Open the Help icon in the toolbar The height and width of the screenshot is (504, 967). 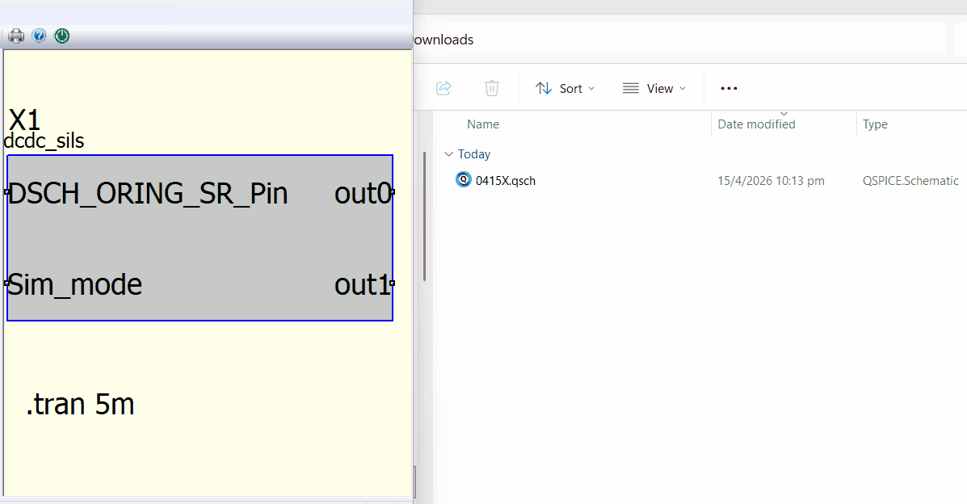[x=39, y=36]
